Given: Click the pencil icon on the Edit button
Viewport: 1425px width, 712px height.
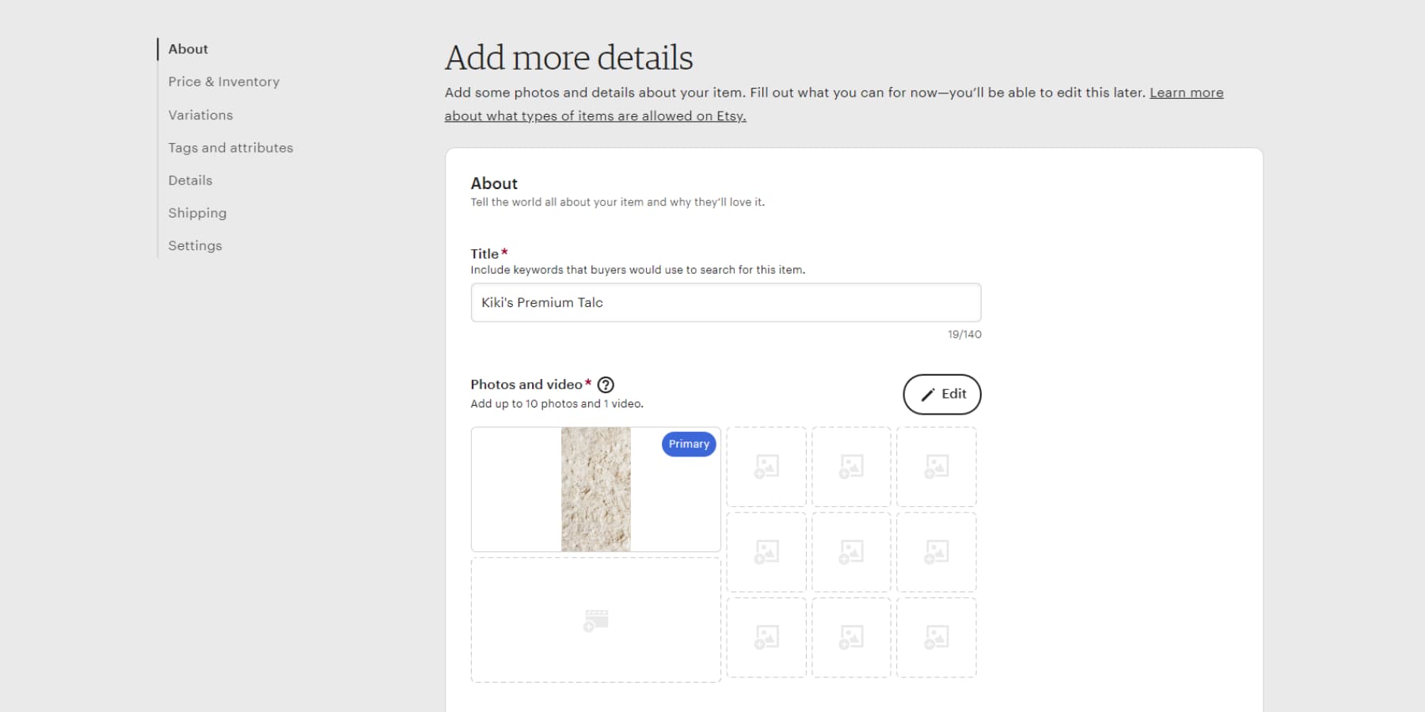Looking at the screenshot, I should 928,394.
